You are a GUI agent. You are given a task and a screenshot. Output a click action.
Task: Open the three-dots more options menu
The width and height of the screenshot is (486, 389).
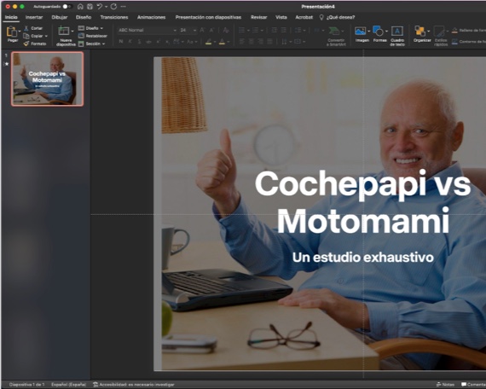[x=124, y=7]
